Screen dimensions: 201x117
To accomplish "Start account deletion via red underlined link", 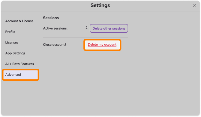I will click(102, 44).
